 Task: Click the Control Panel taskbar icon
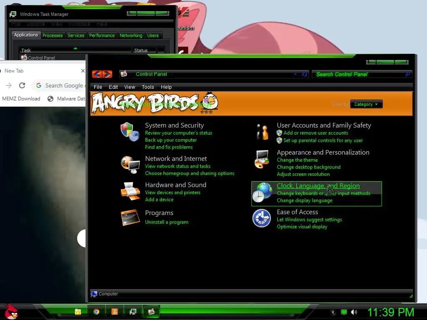click(151, 311)
